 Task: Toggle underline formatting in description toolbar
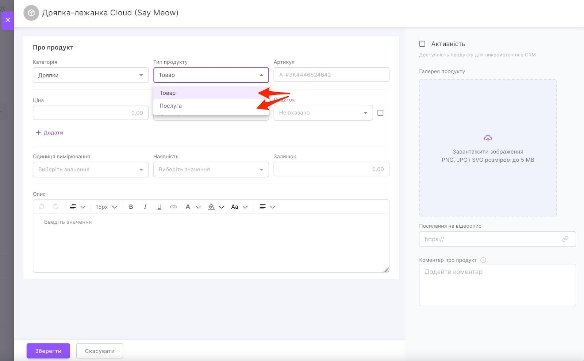click(159, 207)
